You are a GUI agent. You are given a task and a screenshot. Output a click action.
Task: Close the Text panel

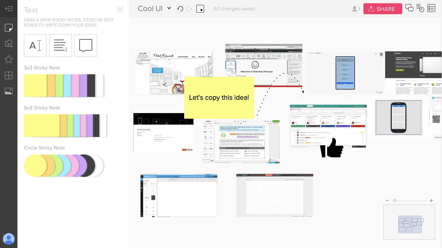[x=120, y=10]
